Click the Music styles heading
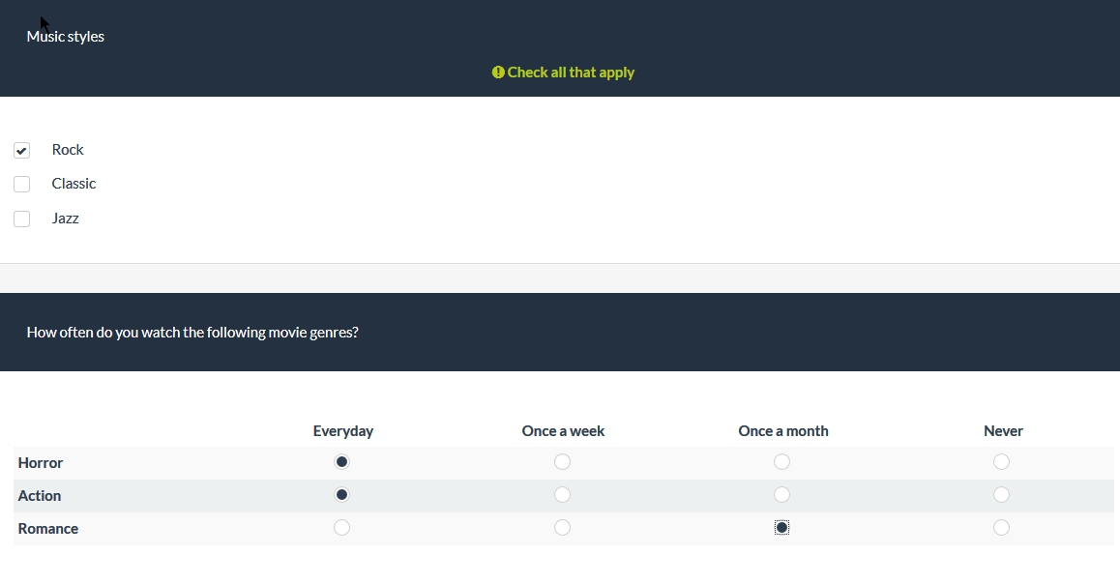1120x584 pixels. click(x=66, y=37)
